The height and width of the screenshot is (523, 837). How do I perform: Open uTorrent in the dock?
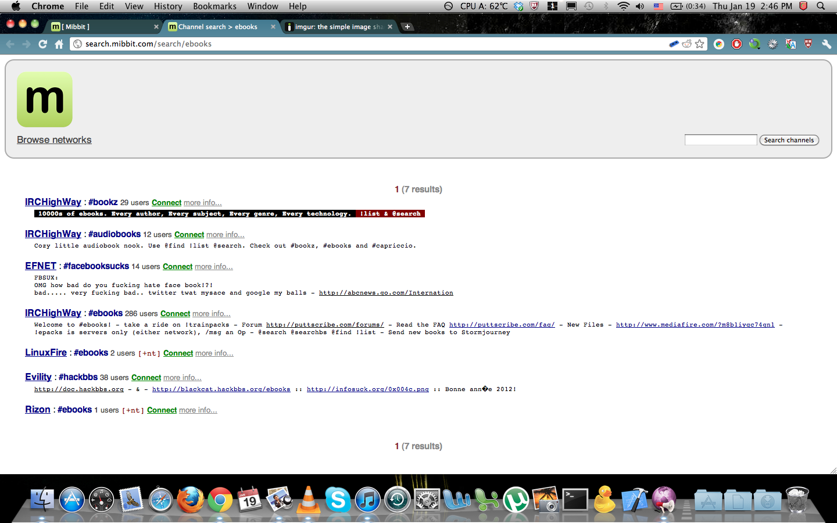tap(516, 499)
